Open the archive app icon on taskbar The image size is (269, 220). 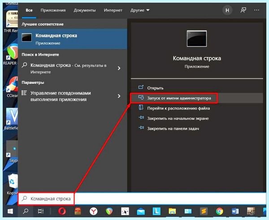coord(78,212)
